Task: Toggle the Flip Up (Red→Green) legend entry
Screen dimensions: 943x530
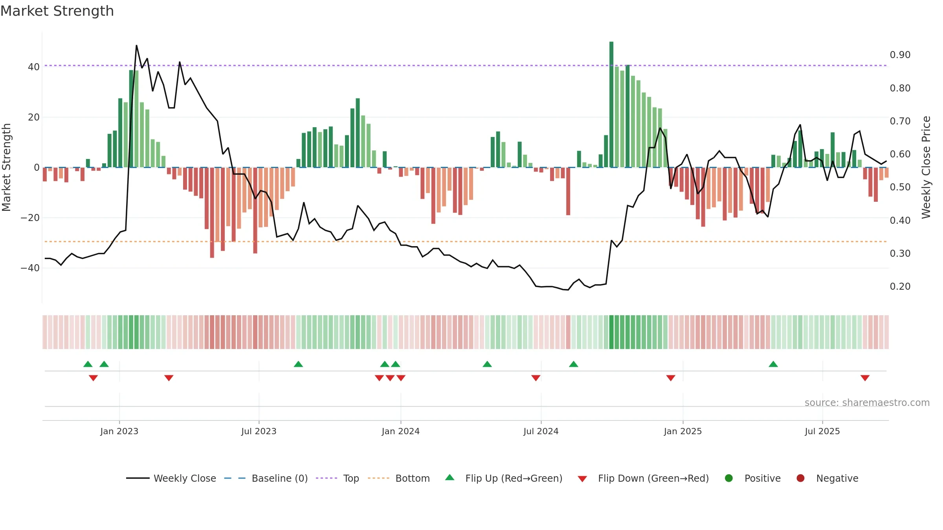Action: (x=504, y=478)
